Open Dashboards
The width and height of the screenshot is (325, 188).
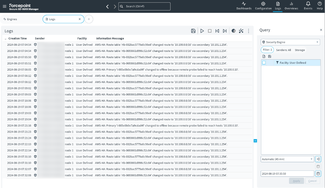click(x=244, y=6)
